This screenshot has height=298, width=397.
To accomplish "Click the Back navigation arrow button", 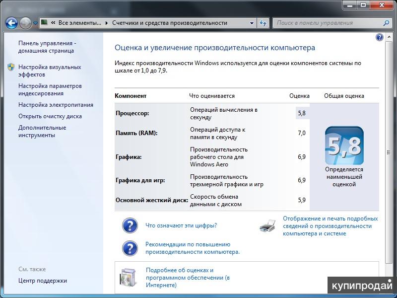I will pos(11,23).
